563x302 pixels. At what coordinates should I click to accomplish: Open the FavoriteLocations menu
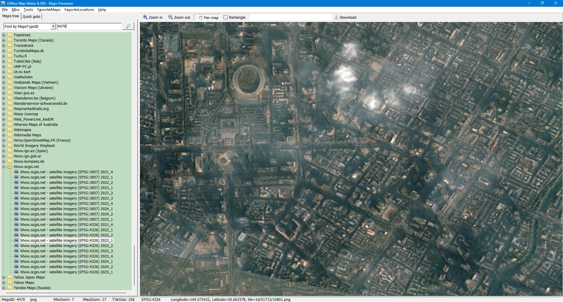79,10
